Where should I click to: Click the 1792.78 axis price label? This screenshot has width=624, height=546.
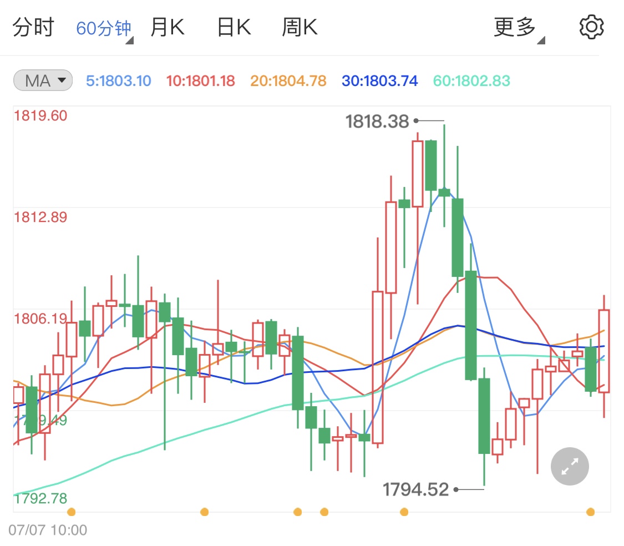pyautogui.click(x=40, y=498)
